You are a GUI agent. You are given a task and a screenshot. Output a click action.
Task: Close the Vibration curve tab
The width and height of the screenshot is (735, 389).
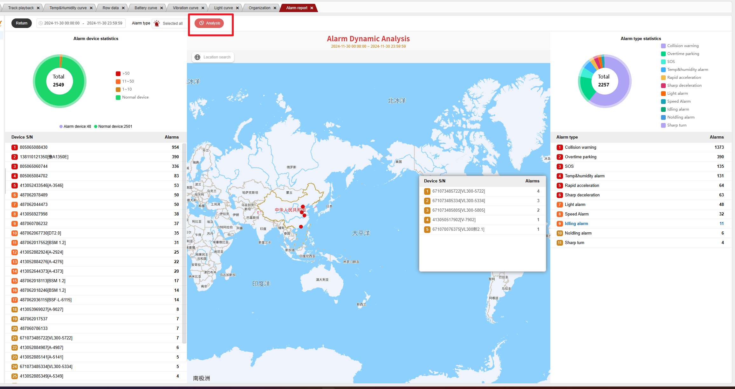203,8
